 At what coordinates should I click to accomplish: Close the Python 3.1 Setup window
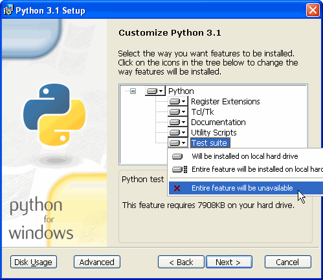tap(313, 10)
